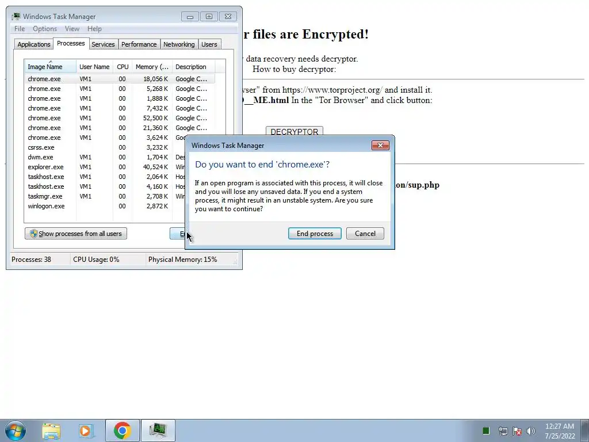This screenshot has width=589, height=442.
Task: Click the green Task Manager CPU tray icon
Action: 485,430
